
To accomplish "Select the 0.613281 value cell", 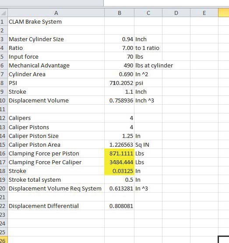I will click(119, 188).
